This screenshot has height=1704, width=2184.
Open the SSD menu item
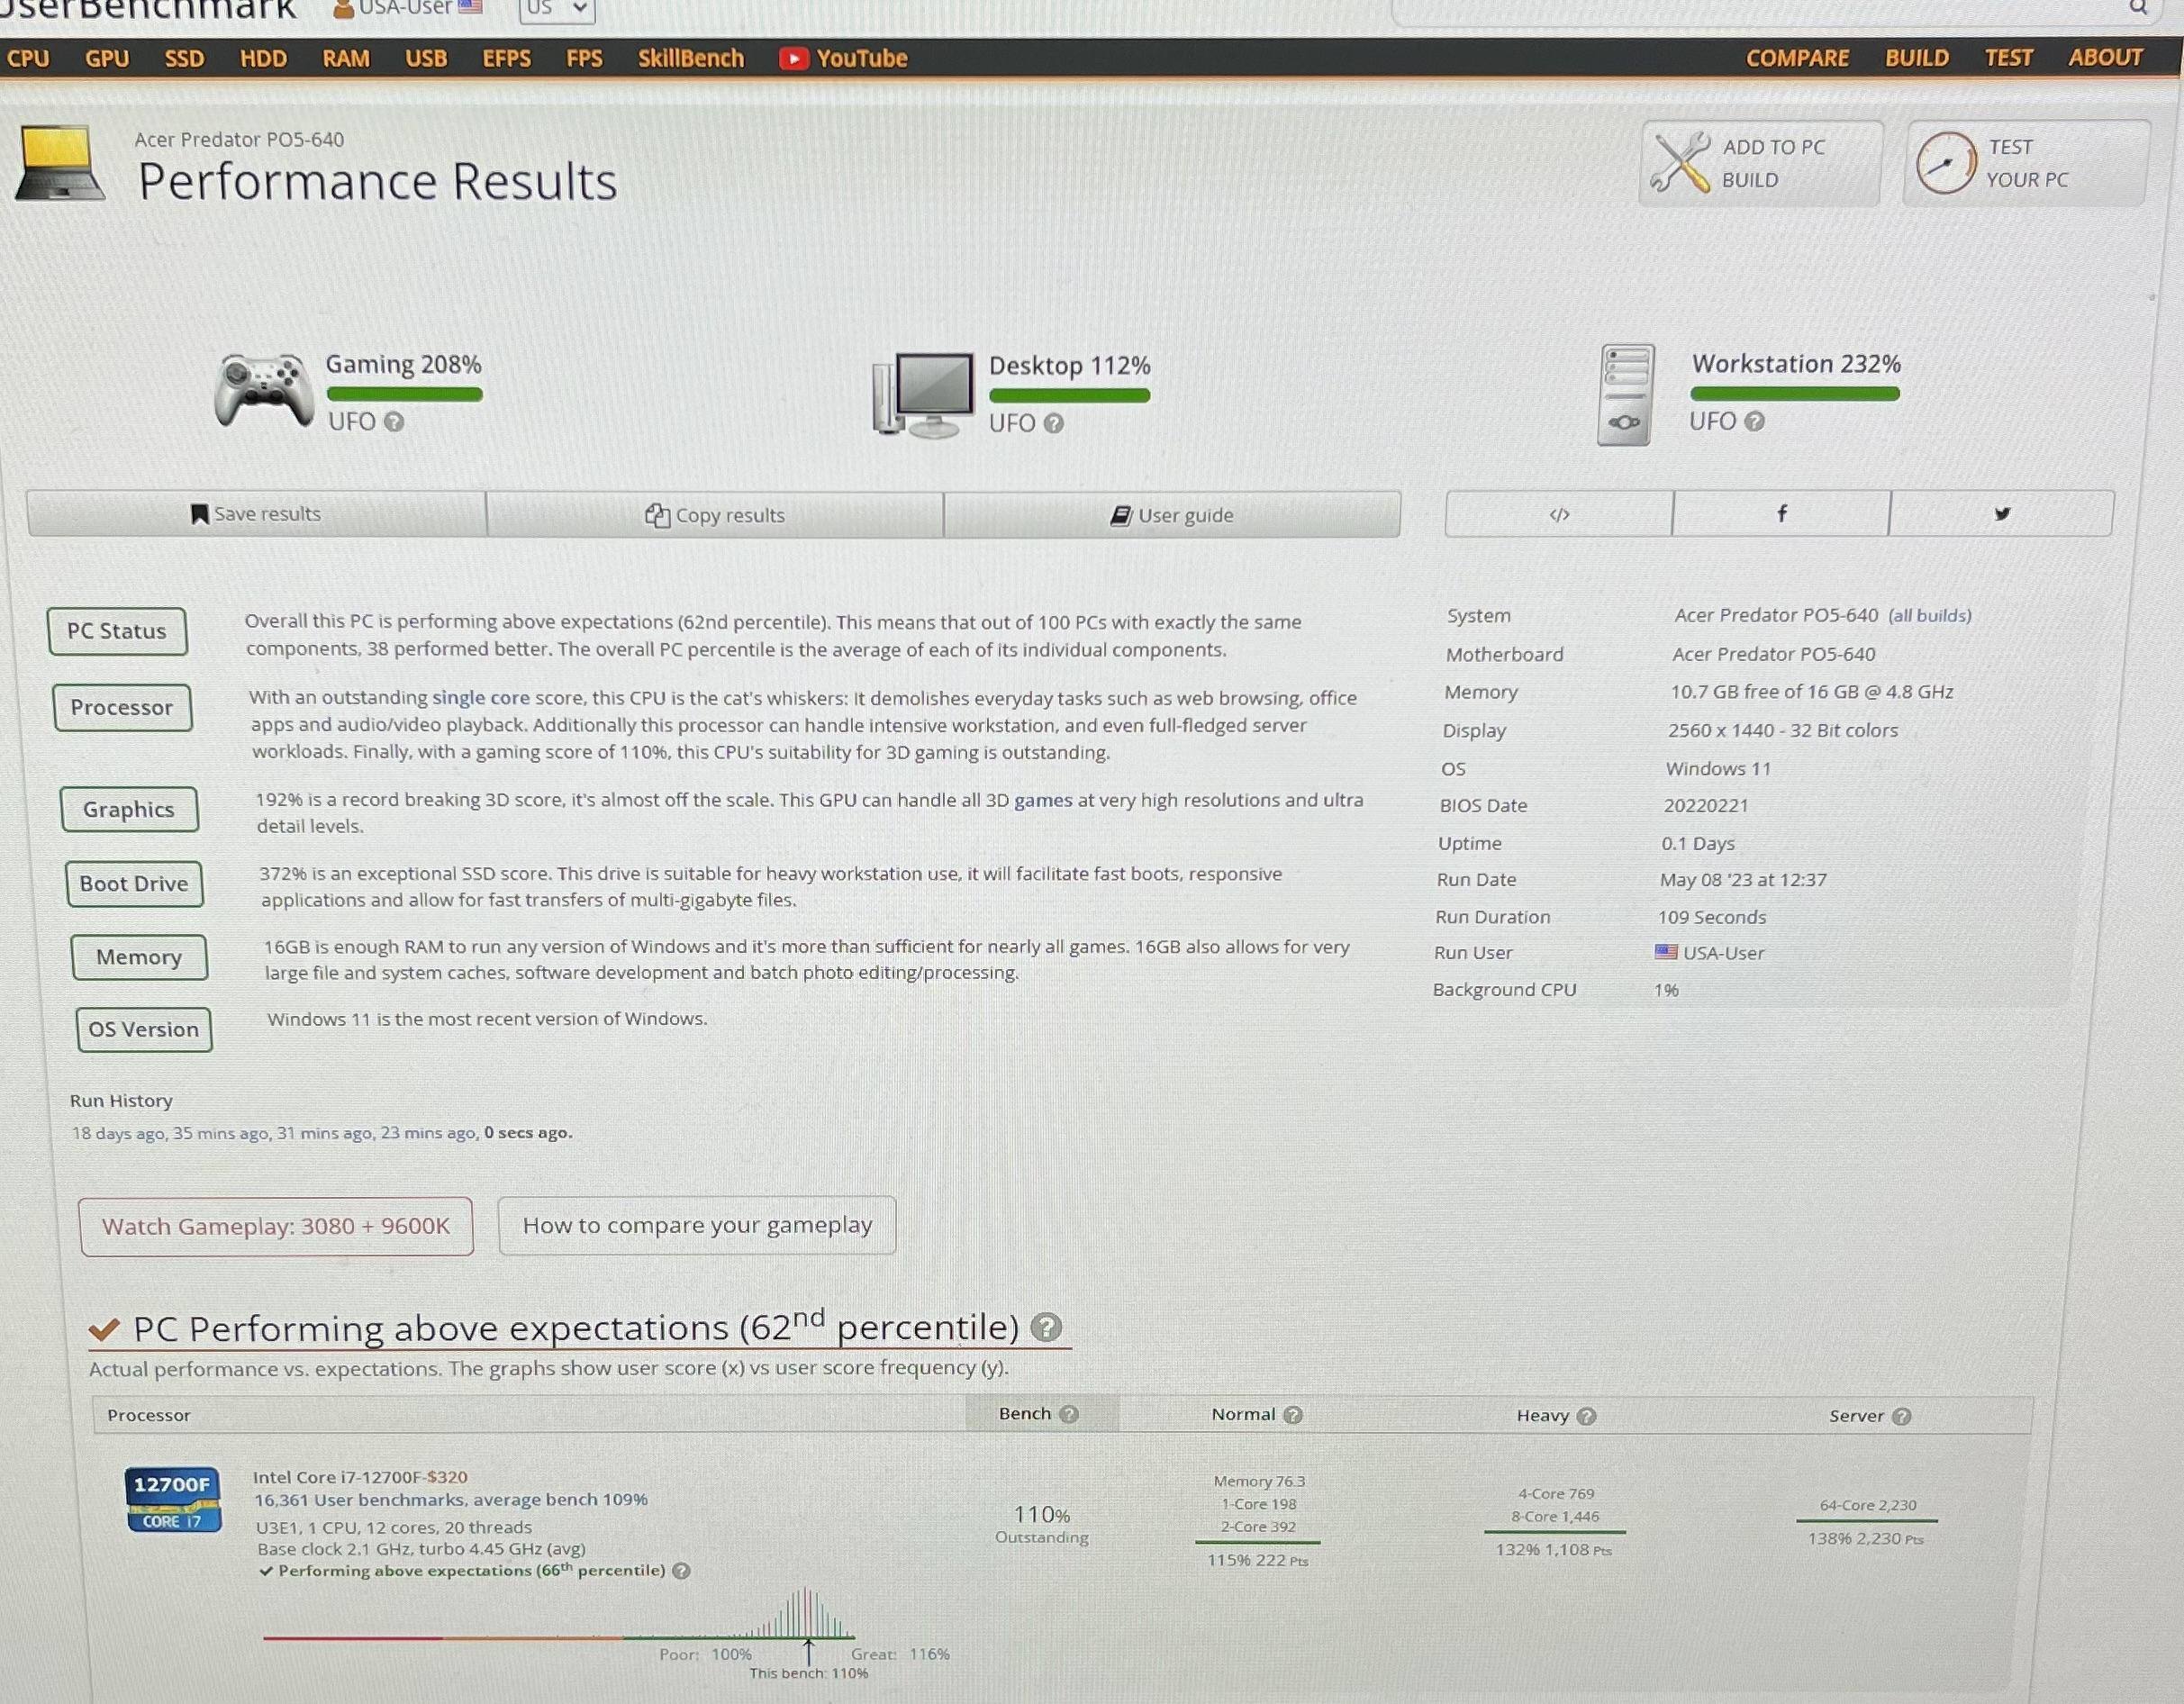pos(184,59)
